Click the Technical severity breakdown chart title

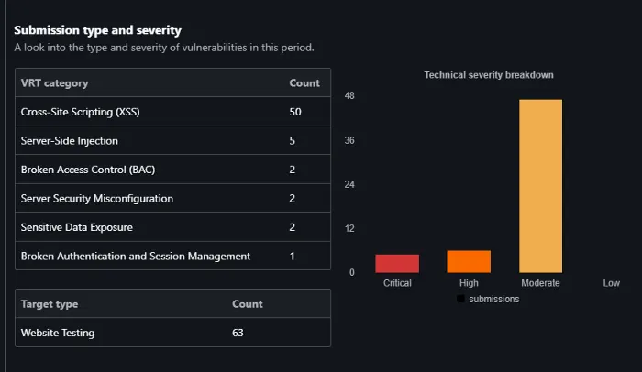[489, 75]
